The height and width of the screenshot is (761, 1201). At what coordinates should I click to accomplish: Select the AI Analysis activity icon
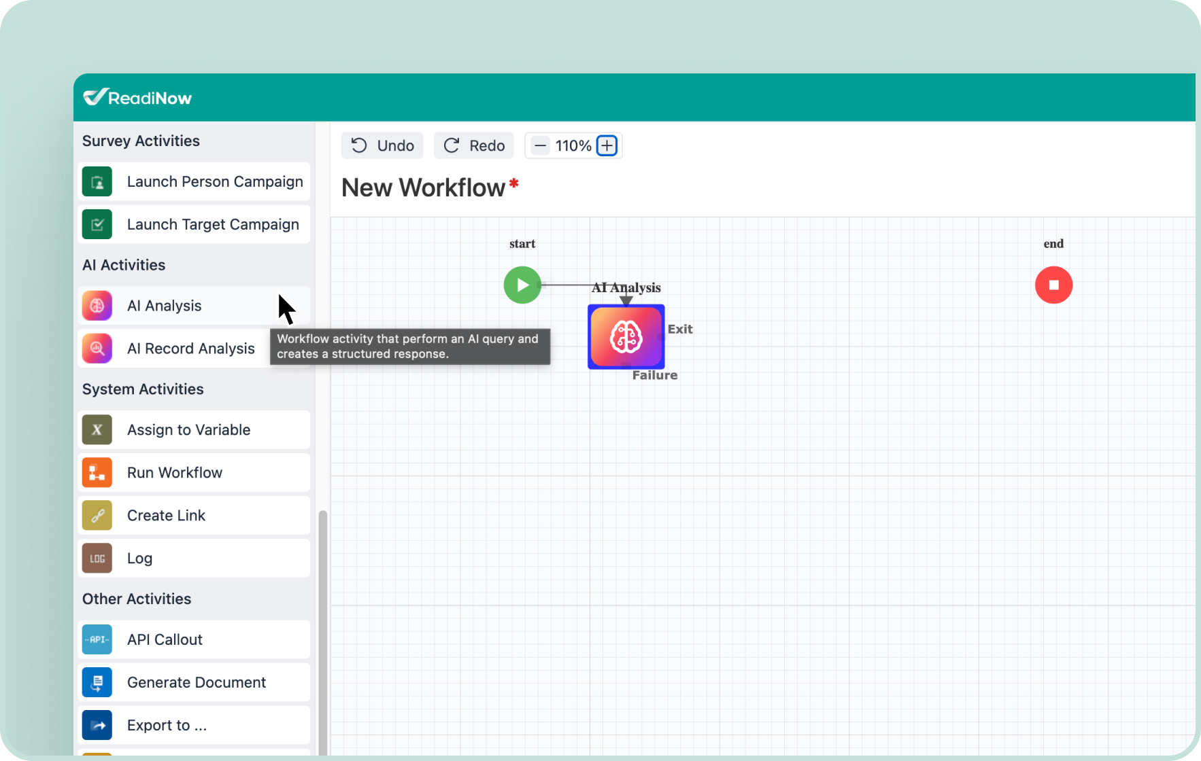pyautogui.click(x=97, y=306)
